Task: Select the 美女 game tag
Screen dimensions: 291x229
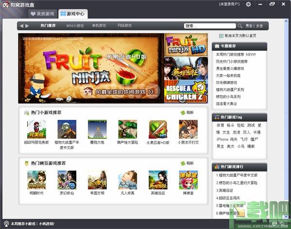Action: coord(230,146)
